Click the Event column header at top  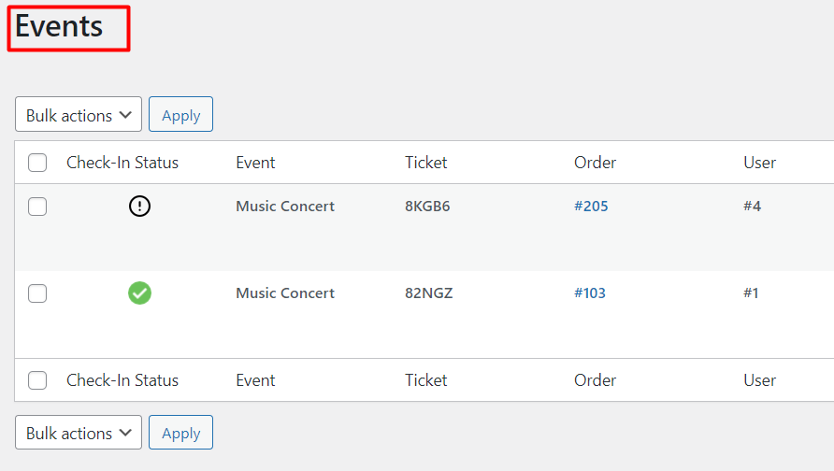pos(255,163)
